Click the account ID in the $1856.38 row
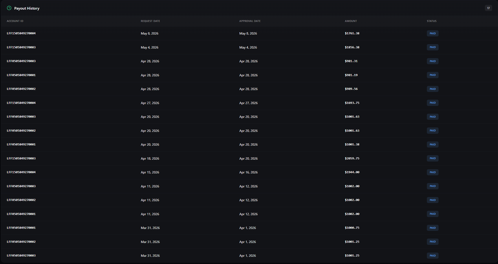 [21, 48]
